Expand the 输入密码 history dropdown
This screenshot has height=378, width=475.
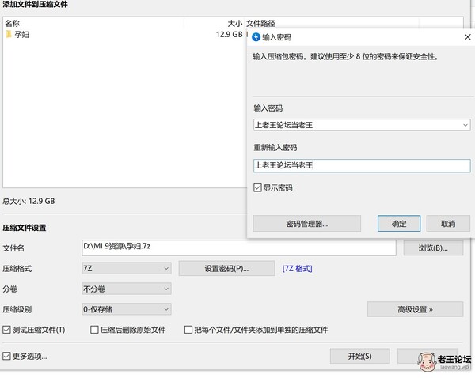pyautogui.click(x=464, y=125)
